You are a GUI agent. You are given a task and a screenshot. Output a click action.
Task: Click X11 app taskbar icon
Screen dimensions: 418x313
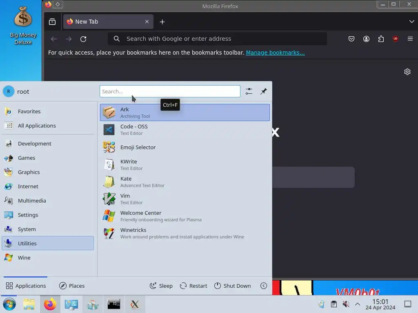pyautogui.click(x=135, y=304)
